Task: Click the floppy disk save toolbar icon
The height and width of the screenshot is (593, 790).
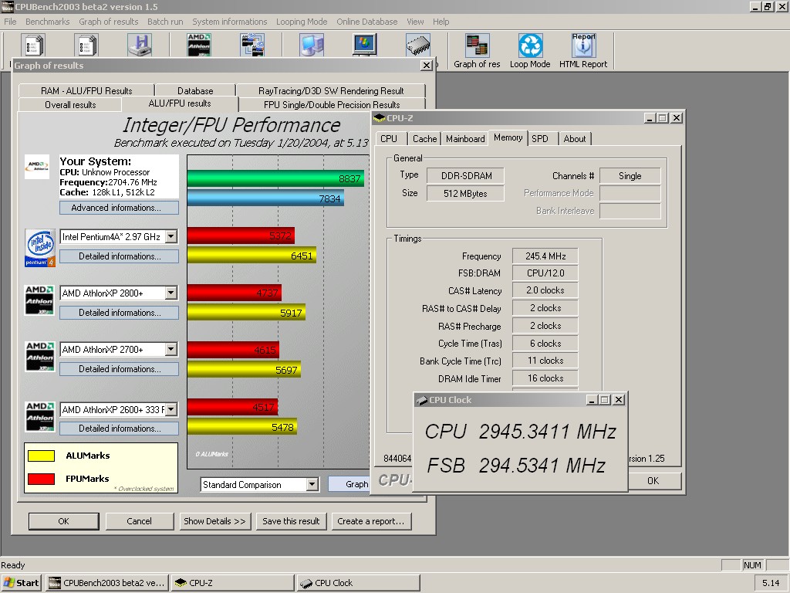Action: (140, 45)
